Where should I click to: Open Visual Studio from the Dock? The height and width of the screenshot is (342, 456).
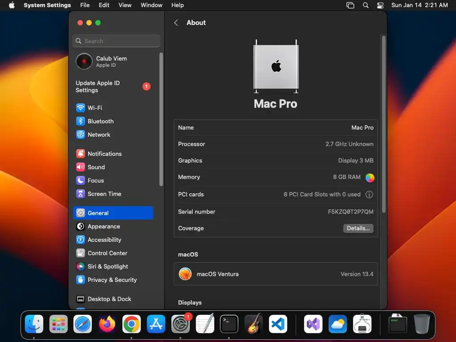pyautogui.click(x=313, y=324)
